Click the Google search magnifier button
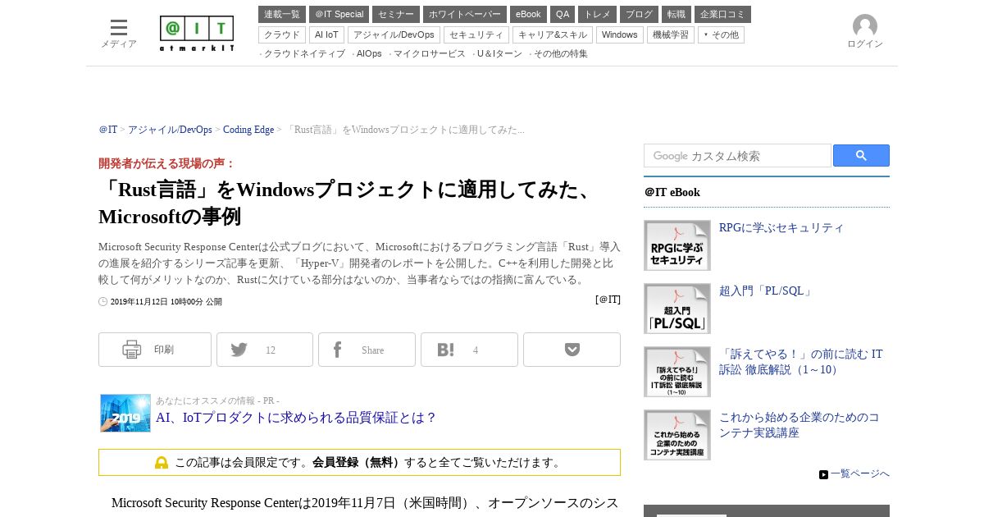 click(861, 156)
